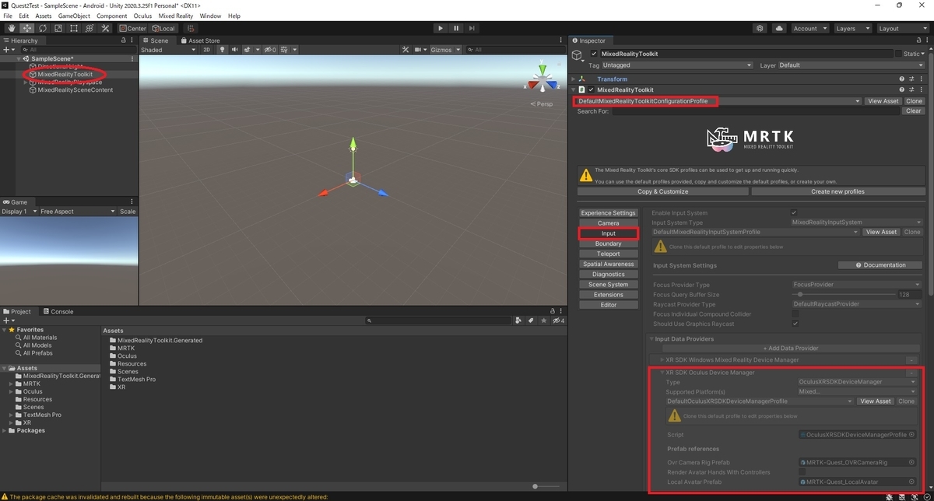
Task: Open custom editor tools
Action: tap(104, 28)
